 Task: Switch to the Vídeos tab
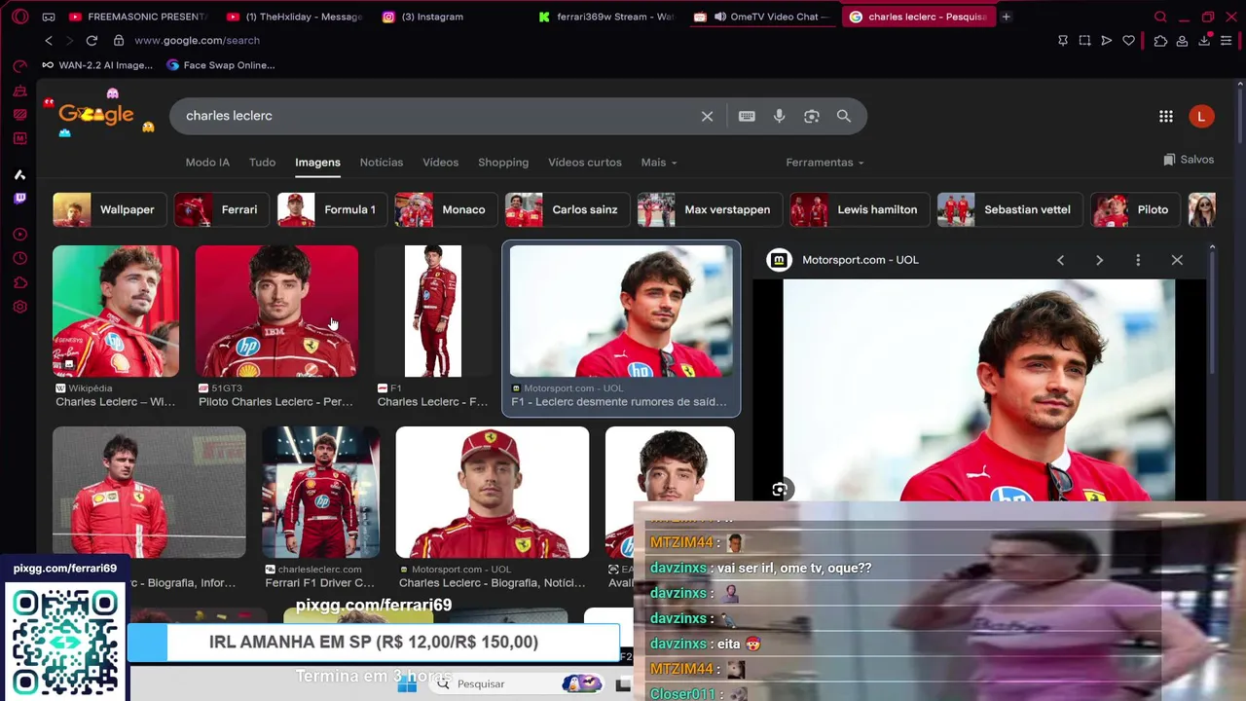tap(440, 163)
